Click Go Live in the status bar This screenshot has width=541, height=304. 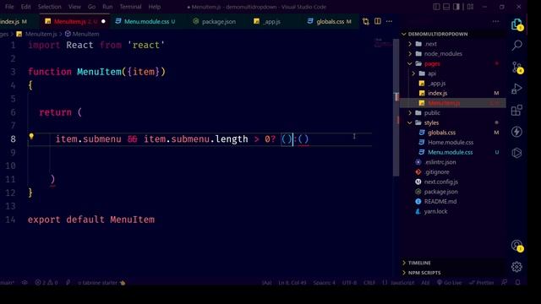pos(449,283)
